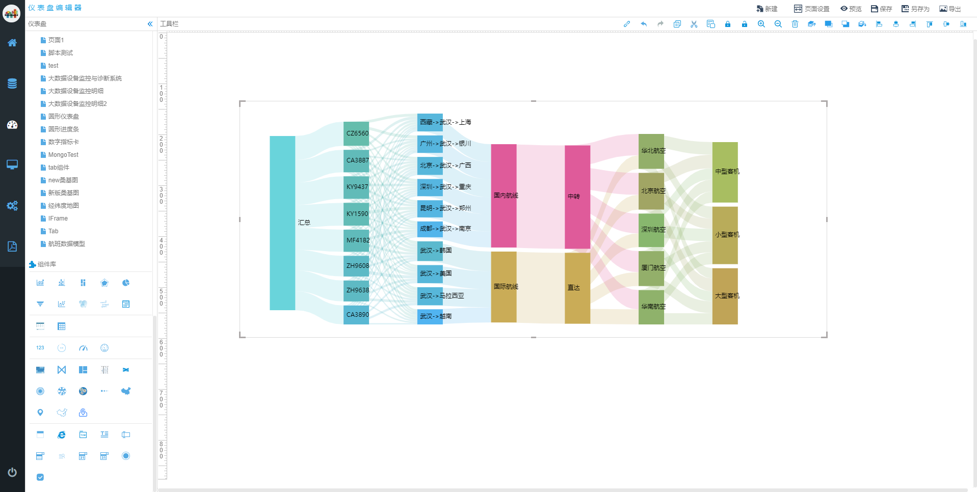Image resolution: width=977 pixels, height=492 pixels.
Task: Open the monitor screen section in sidebar
Action: point(12,165)
